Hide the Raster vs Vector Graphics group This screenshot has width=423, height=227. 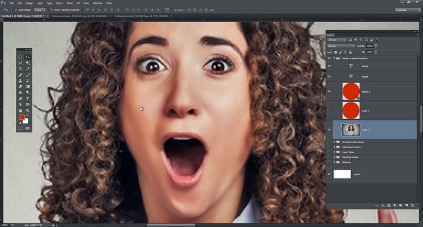click(x=329, y=59)
